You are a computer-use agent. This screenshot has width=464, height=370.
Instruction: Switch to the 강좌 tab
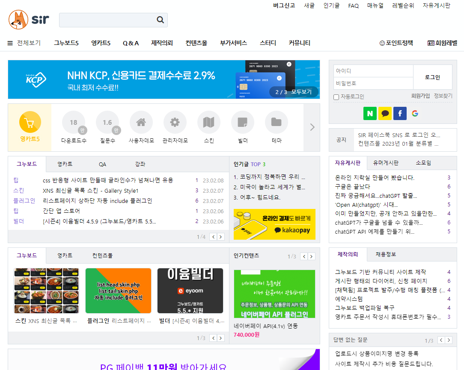click(140, 164)
